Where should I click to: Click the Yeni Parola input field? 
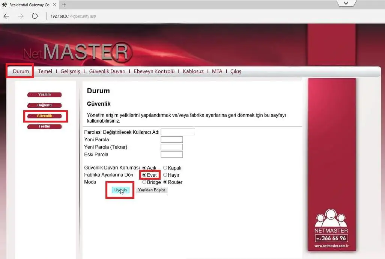[171, 139]
